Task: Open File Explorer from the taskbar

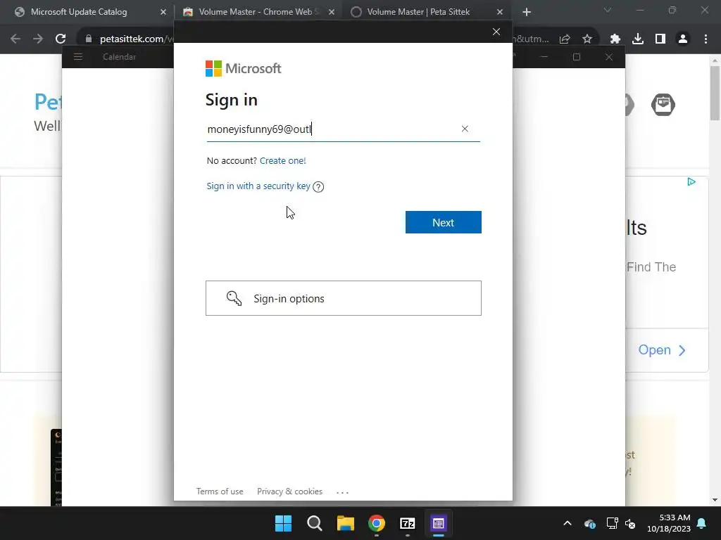Action: pyautogui.click(x=345, y=523)
